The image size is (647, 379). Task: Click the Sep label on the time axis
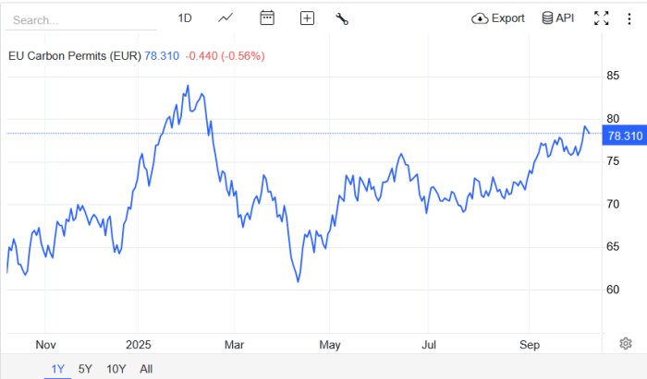(x=530, y=344)
